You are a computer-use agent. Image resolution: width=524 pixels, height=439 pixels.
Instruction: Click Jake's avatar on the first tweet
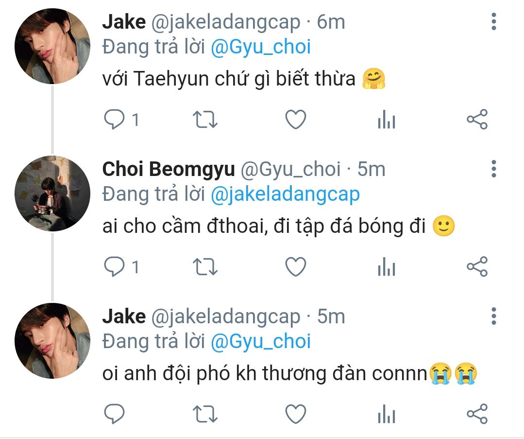pos(52,46)
